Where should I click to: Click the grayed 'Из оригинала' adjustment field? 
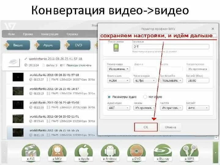tap(198, 69)
